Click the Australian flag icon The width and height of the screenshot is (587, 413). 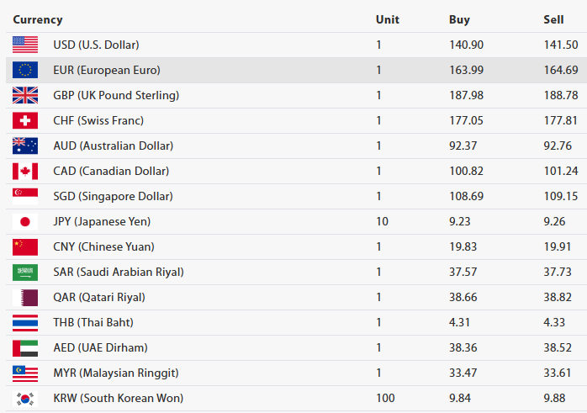[x=25, y=146]
